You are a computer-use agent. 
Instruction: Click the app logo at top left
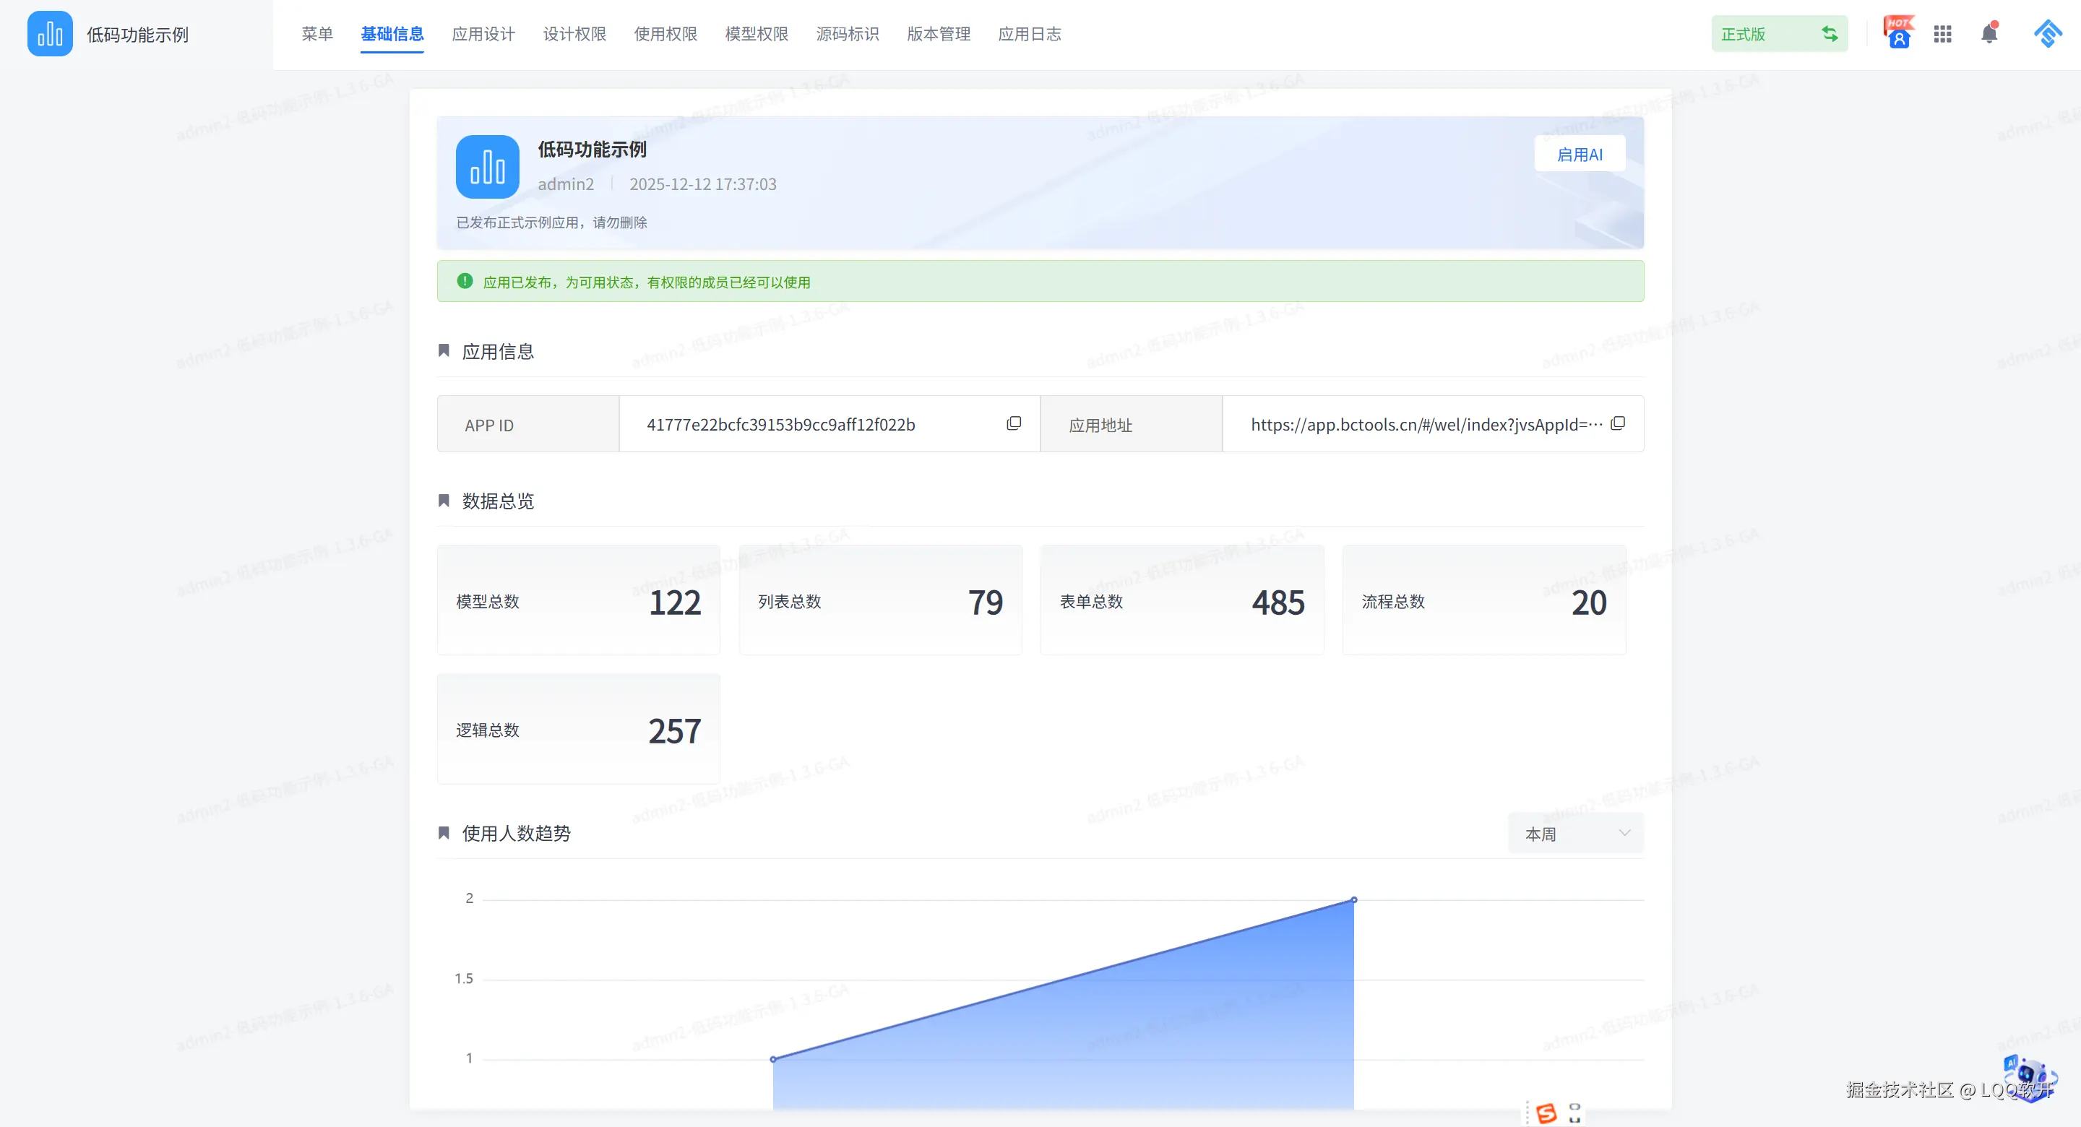(49, 34)
